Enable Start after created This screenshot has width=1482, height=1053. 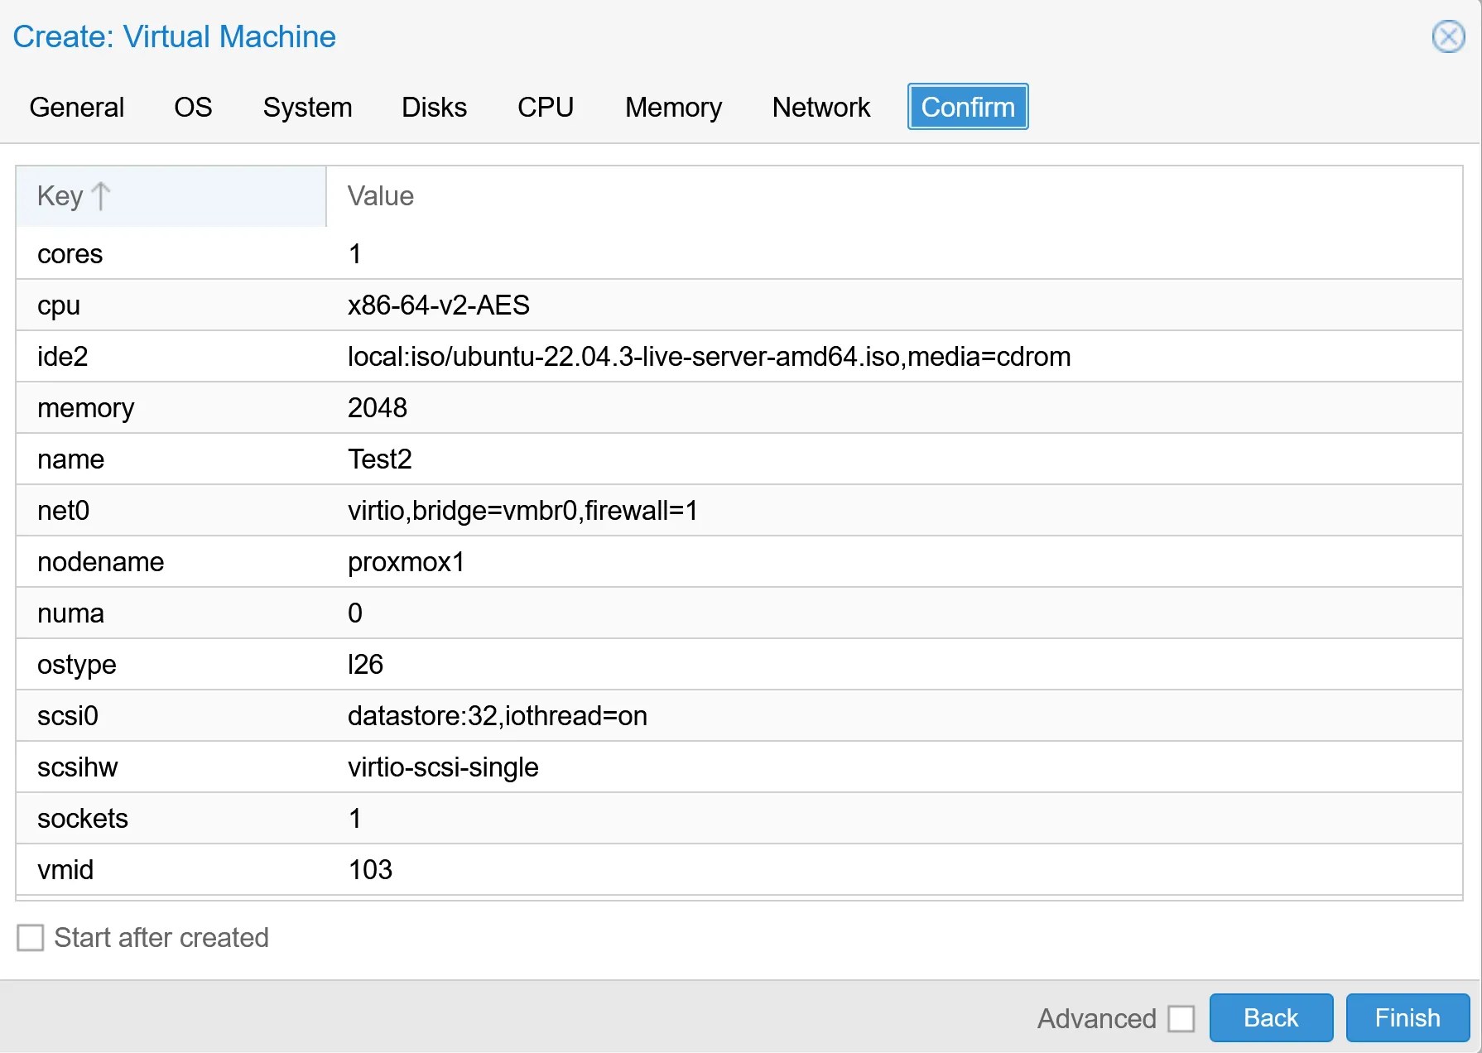tap(31, 937)
